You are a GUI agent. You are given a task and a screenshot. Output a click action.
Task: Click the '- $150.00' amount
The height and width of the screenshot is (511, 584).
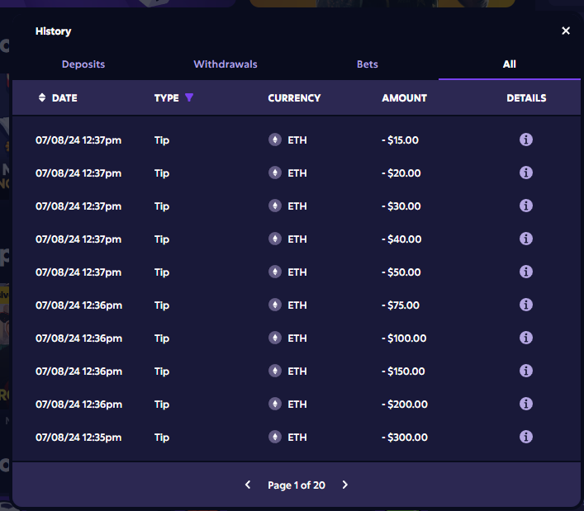pyautogui.click(x=403, y=371)
